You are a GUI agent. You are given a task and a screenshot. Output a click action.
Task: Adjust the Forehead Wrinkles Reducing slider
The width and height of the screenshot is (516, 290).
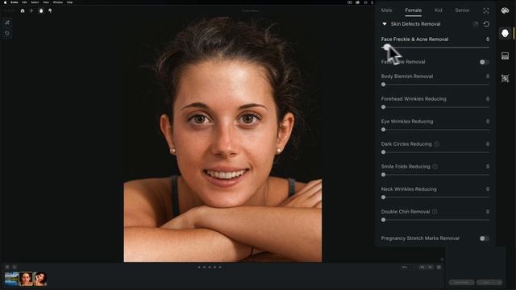click(435, 107)
